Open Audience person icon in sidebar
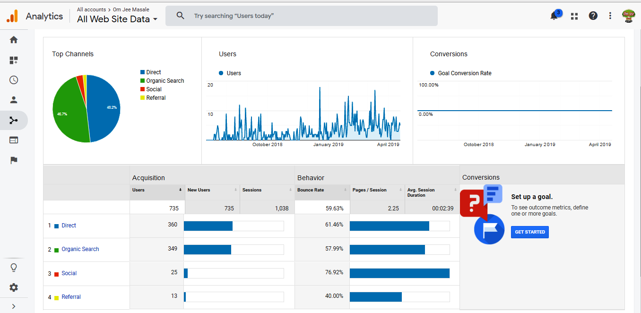Image resolution: width=641 pixels, height=313 pixels. 14,100
